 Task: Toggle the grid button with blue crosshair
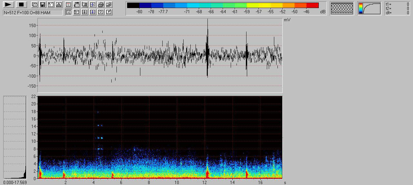93,12
